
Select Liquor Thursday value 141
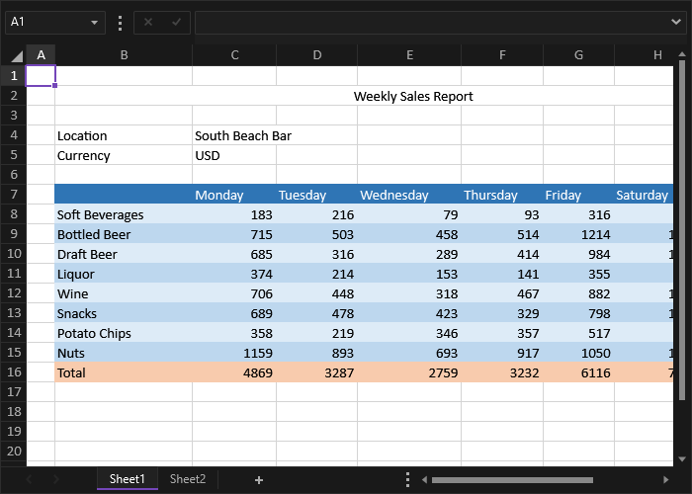(502, 274)
